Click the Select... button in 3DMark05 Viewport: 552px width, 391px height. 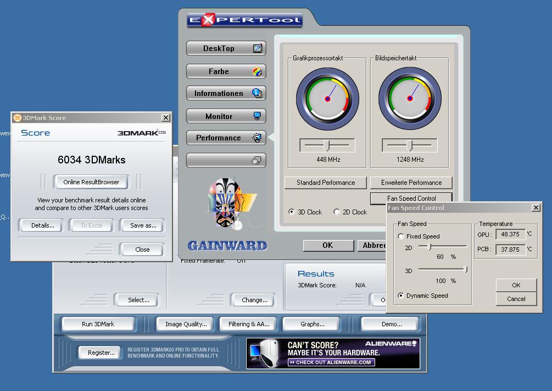tap(138, 300)
